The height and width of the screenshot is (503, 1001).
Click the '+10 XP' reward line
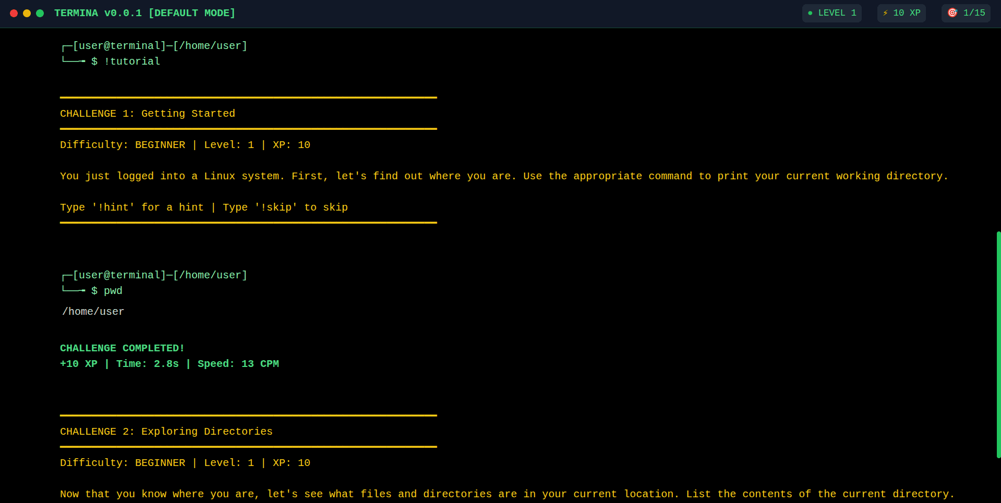[x=78, y=364]
